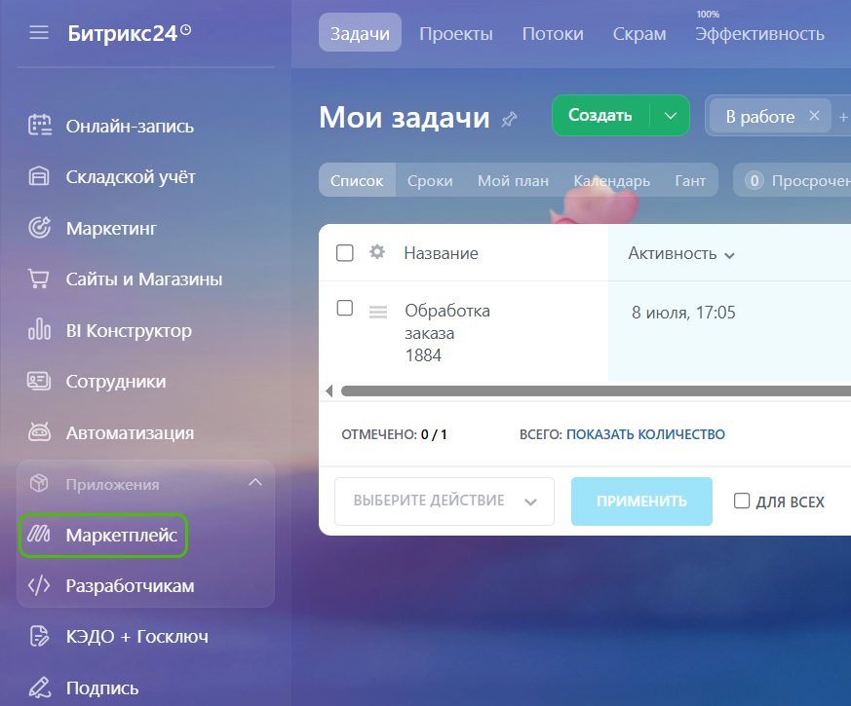Remove the В работе filter tag
This screenshot has height=706, width=851.
coord(814,116)
